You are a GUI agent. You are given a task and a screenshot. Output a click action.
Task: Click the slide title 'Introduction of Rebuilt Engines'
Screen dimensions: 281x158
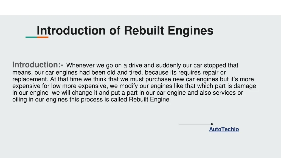125,30
